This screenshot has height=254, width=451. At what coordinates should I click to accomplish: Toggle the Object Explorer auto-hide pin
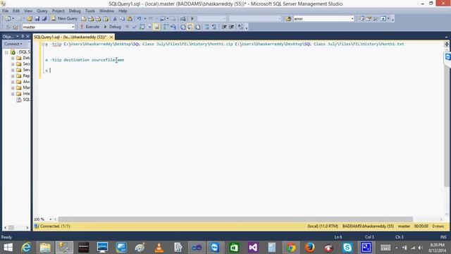23,36
